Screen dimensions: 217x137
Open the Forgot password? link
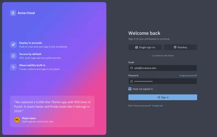188,75
